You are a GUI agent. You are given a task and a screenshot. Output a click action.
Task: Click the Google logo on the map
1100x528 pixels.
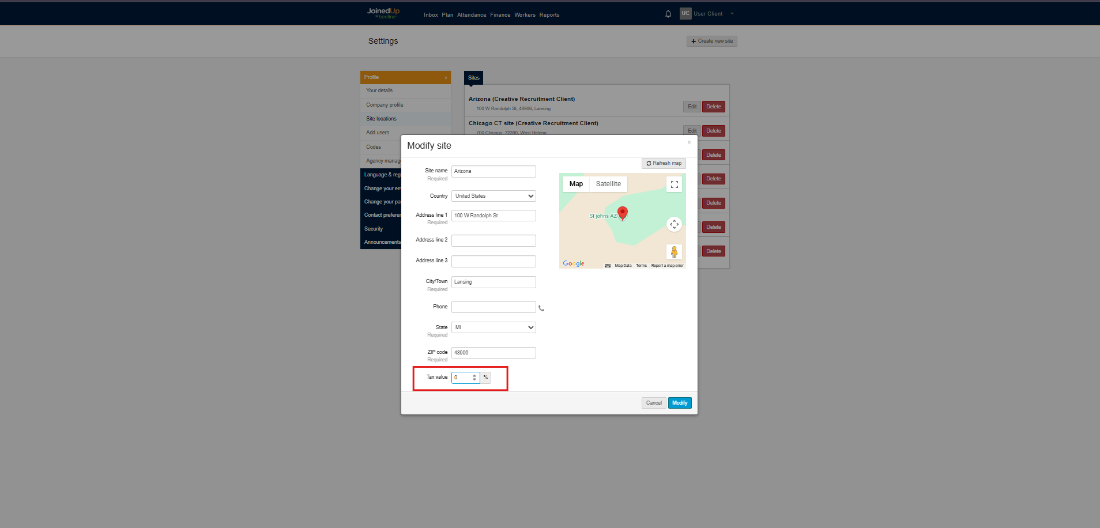pos(573,263)
